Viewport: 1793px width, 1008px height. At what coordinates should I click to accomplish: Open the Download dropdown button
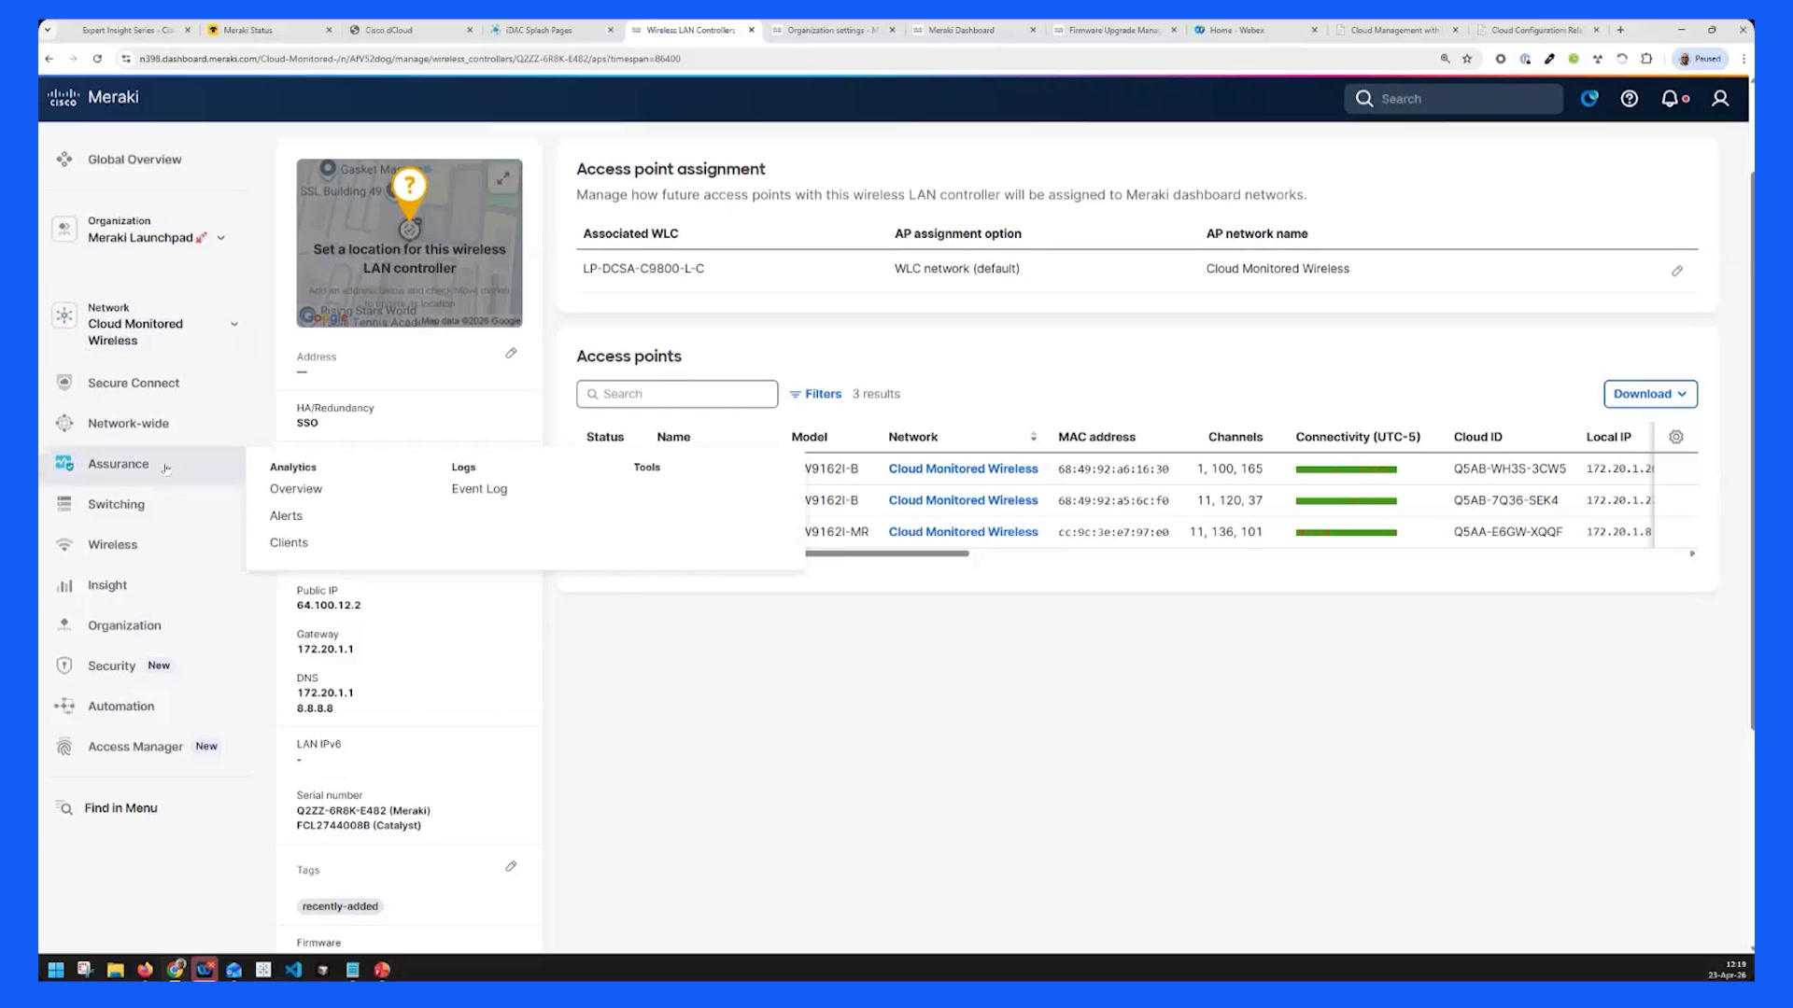[x=1650, y=394]
